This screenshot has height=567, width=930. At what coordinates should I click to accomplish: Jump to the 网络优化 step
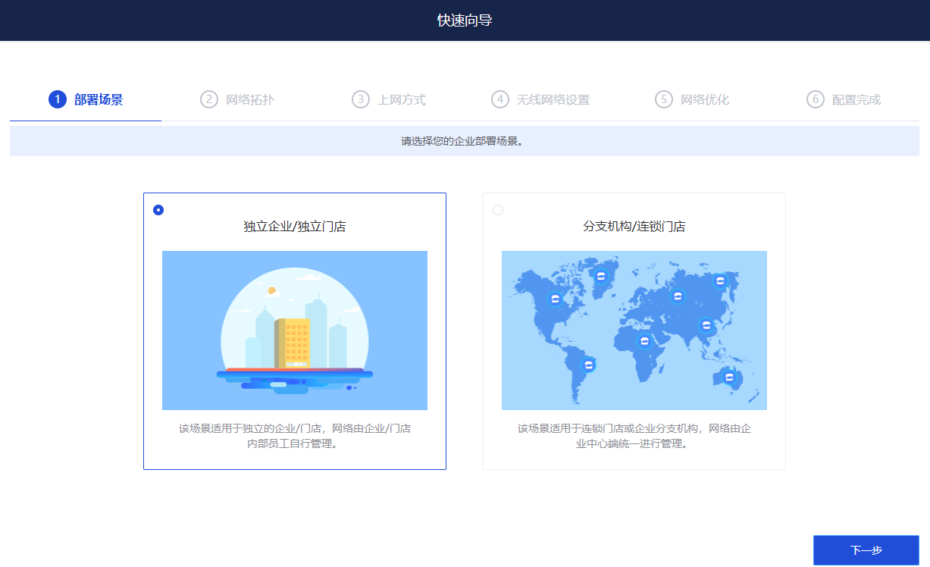(692, 99)
